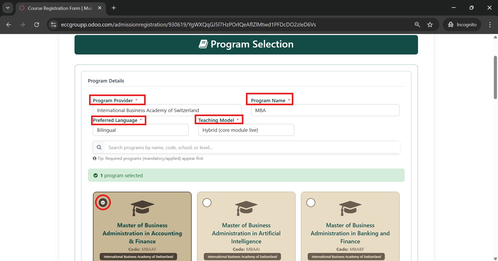Click the Incognito indicator button
Image resolution: width=498 pixels, height=261 pixels.
[462, 25]
